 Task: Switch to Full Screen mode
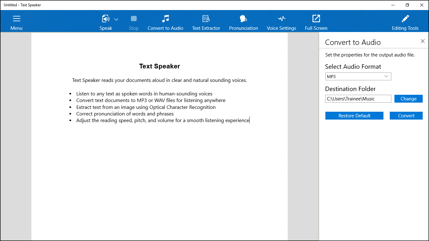tap(316, 19)
